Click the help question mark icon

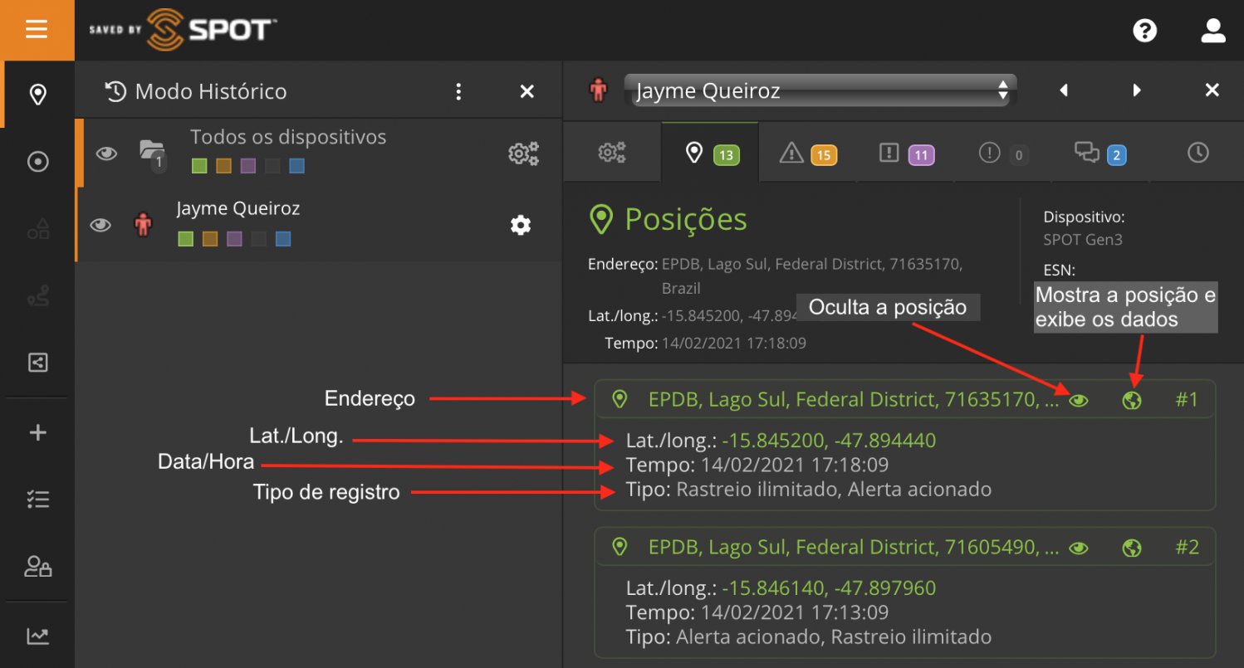(1145, 31)
